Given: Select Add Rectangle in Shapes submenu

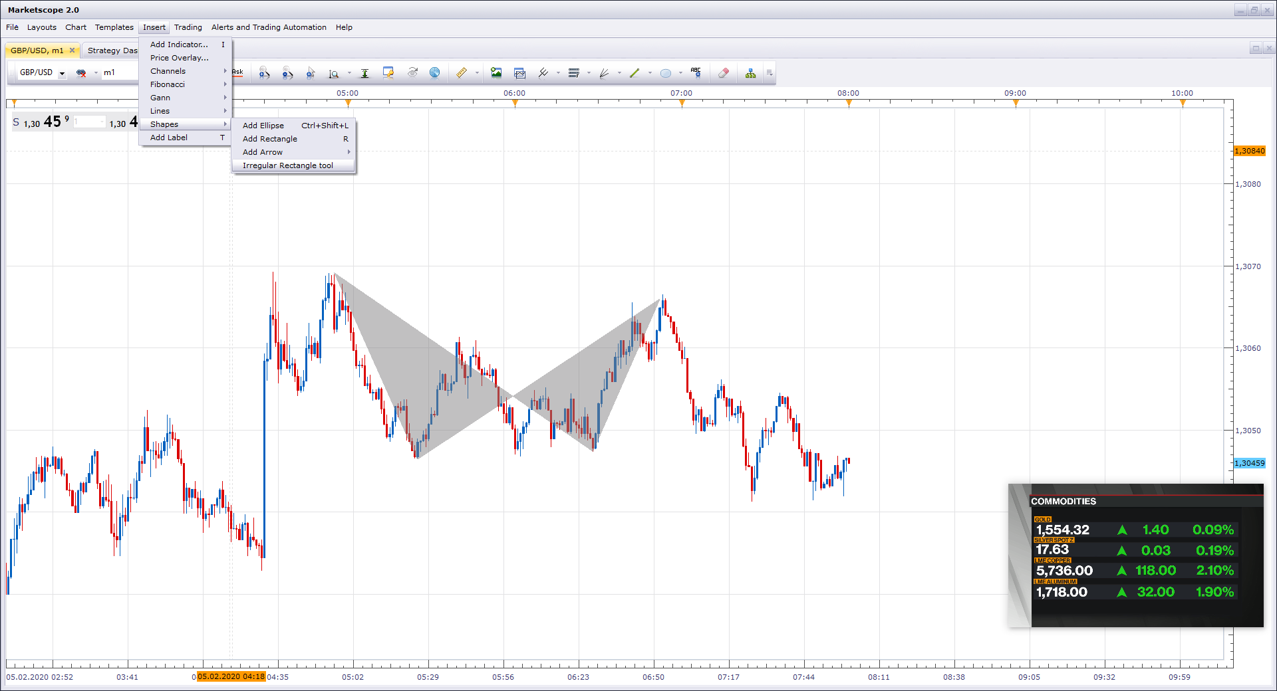Looking at the screenshot, I should (293, 139).
